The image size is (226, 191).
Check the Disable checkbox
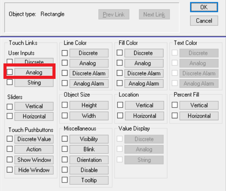[x=64, y=170]
